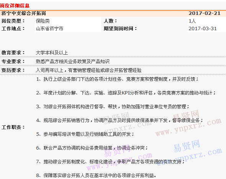Click the 期望到岗时间 label
The height and width of the screenshot is (179, 226).
120,28
